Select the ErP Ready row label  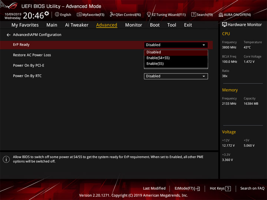(21, 45)
